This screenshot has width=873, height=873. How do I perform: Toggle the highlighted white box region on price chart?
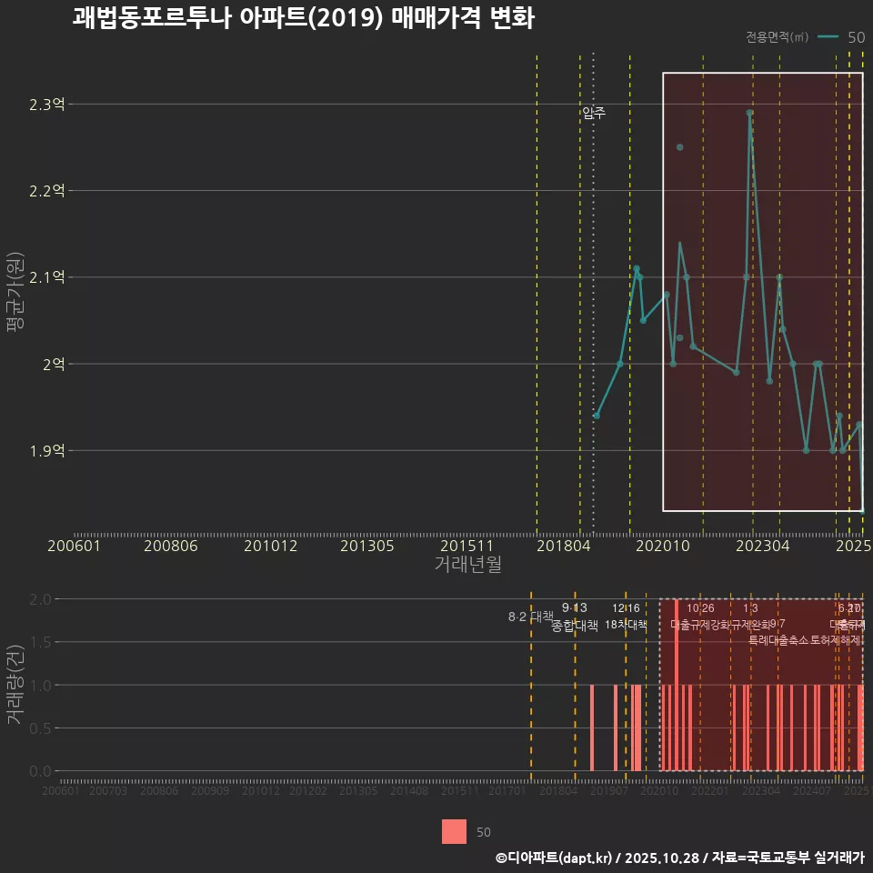coord(763,291)
